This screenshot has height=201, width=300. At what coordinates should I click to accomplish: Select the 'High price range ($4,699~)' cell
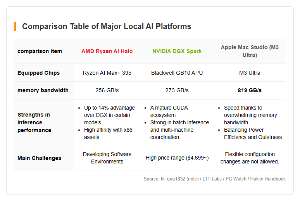pyautogui.click(x=177, y=158)
